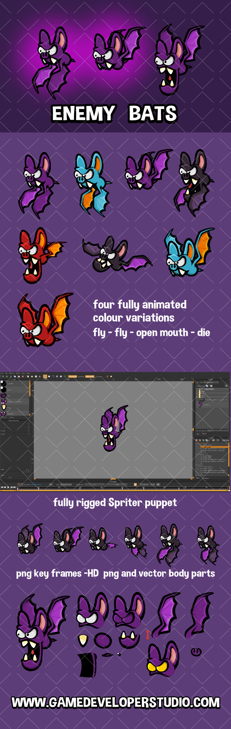This screenshot has width=231, height=729.
Task: Toggle the orange Show Bones button
Action: point(73,376)
